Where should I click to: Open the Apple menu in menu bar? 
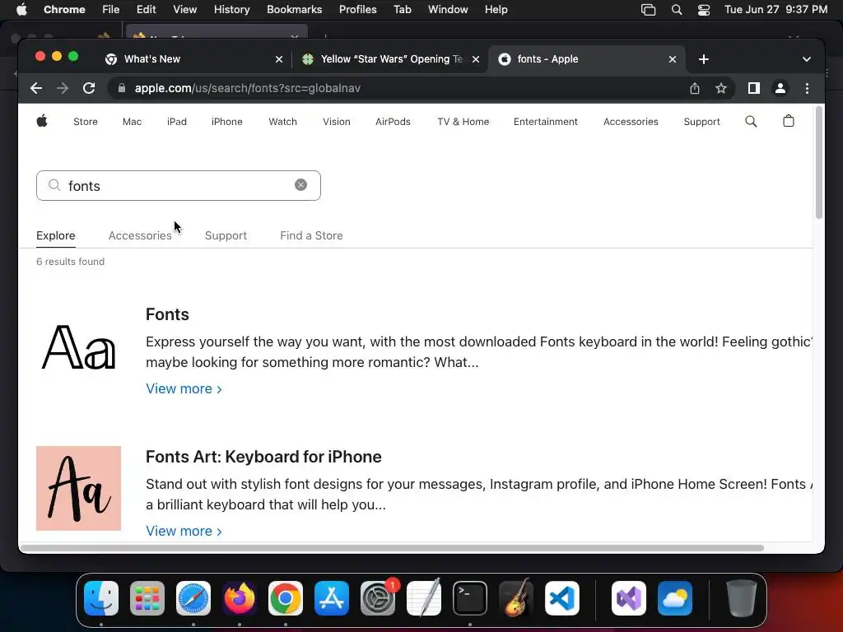[21, 10]
